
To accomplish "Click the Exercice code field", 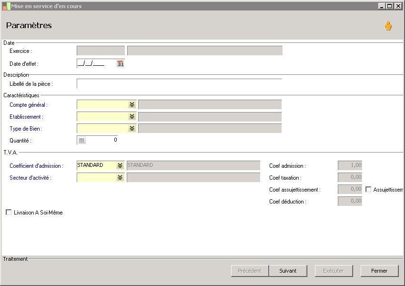I will 101,51.
